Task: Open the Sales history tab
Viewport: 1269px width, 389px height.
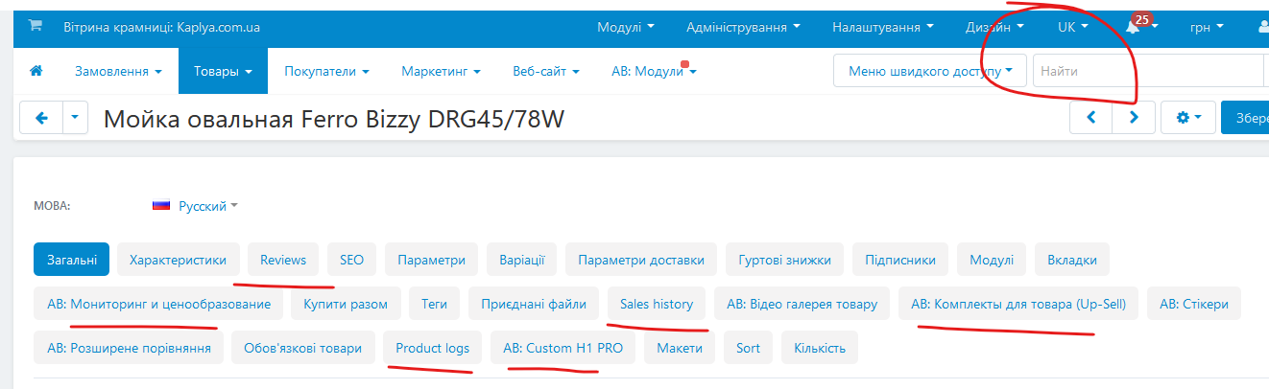Action: pos(657,304)
